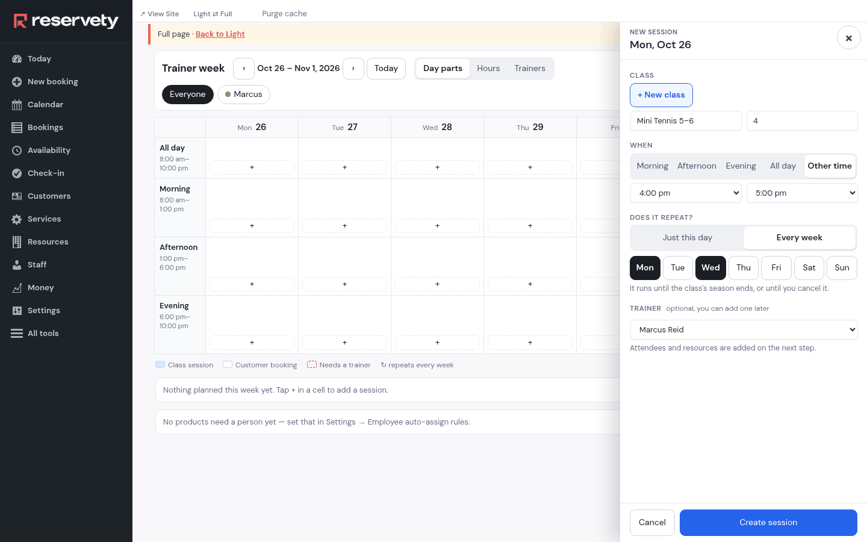
Task: Open the 5:00 pm end time dropdown
Action: point(802,193)
